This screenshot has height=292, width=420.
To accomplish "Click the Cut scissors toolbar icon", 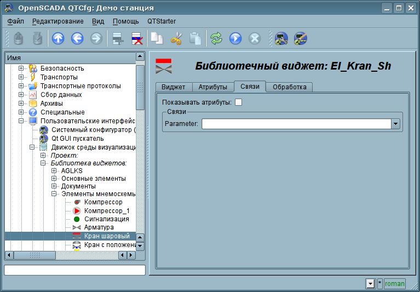I will (176, 38).
